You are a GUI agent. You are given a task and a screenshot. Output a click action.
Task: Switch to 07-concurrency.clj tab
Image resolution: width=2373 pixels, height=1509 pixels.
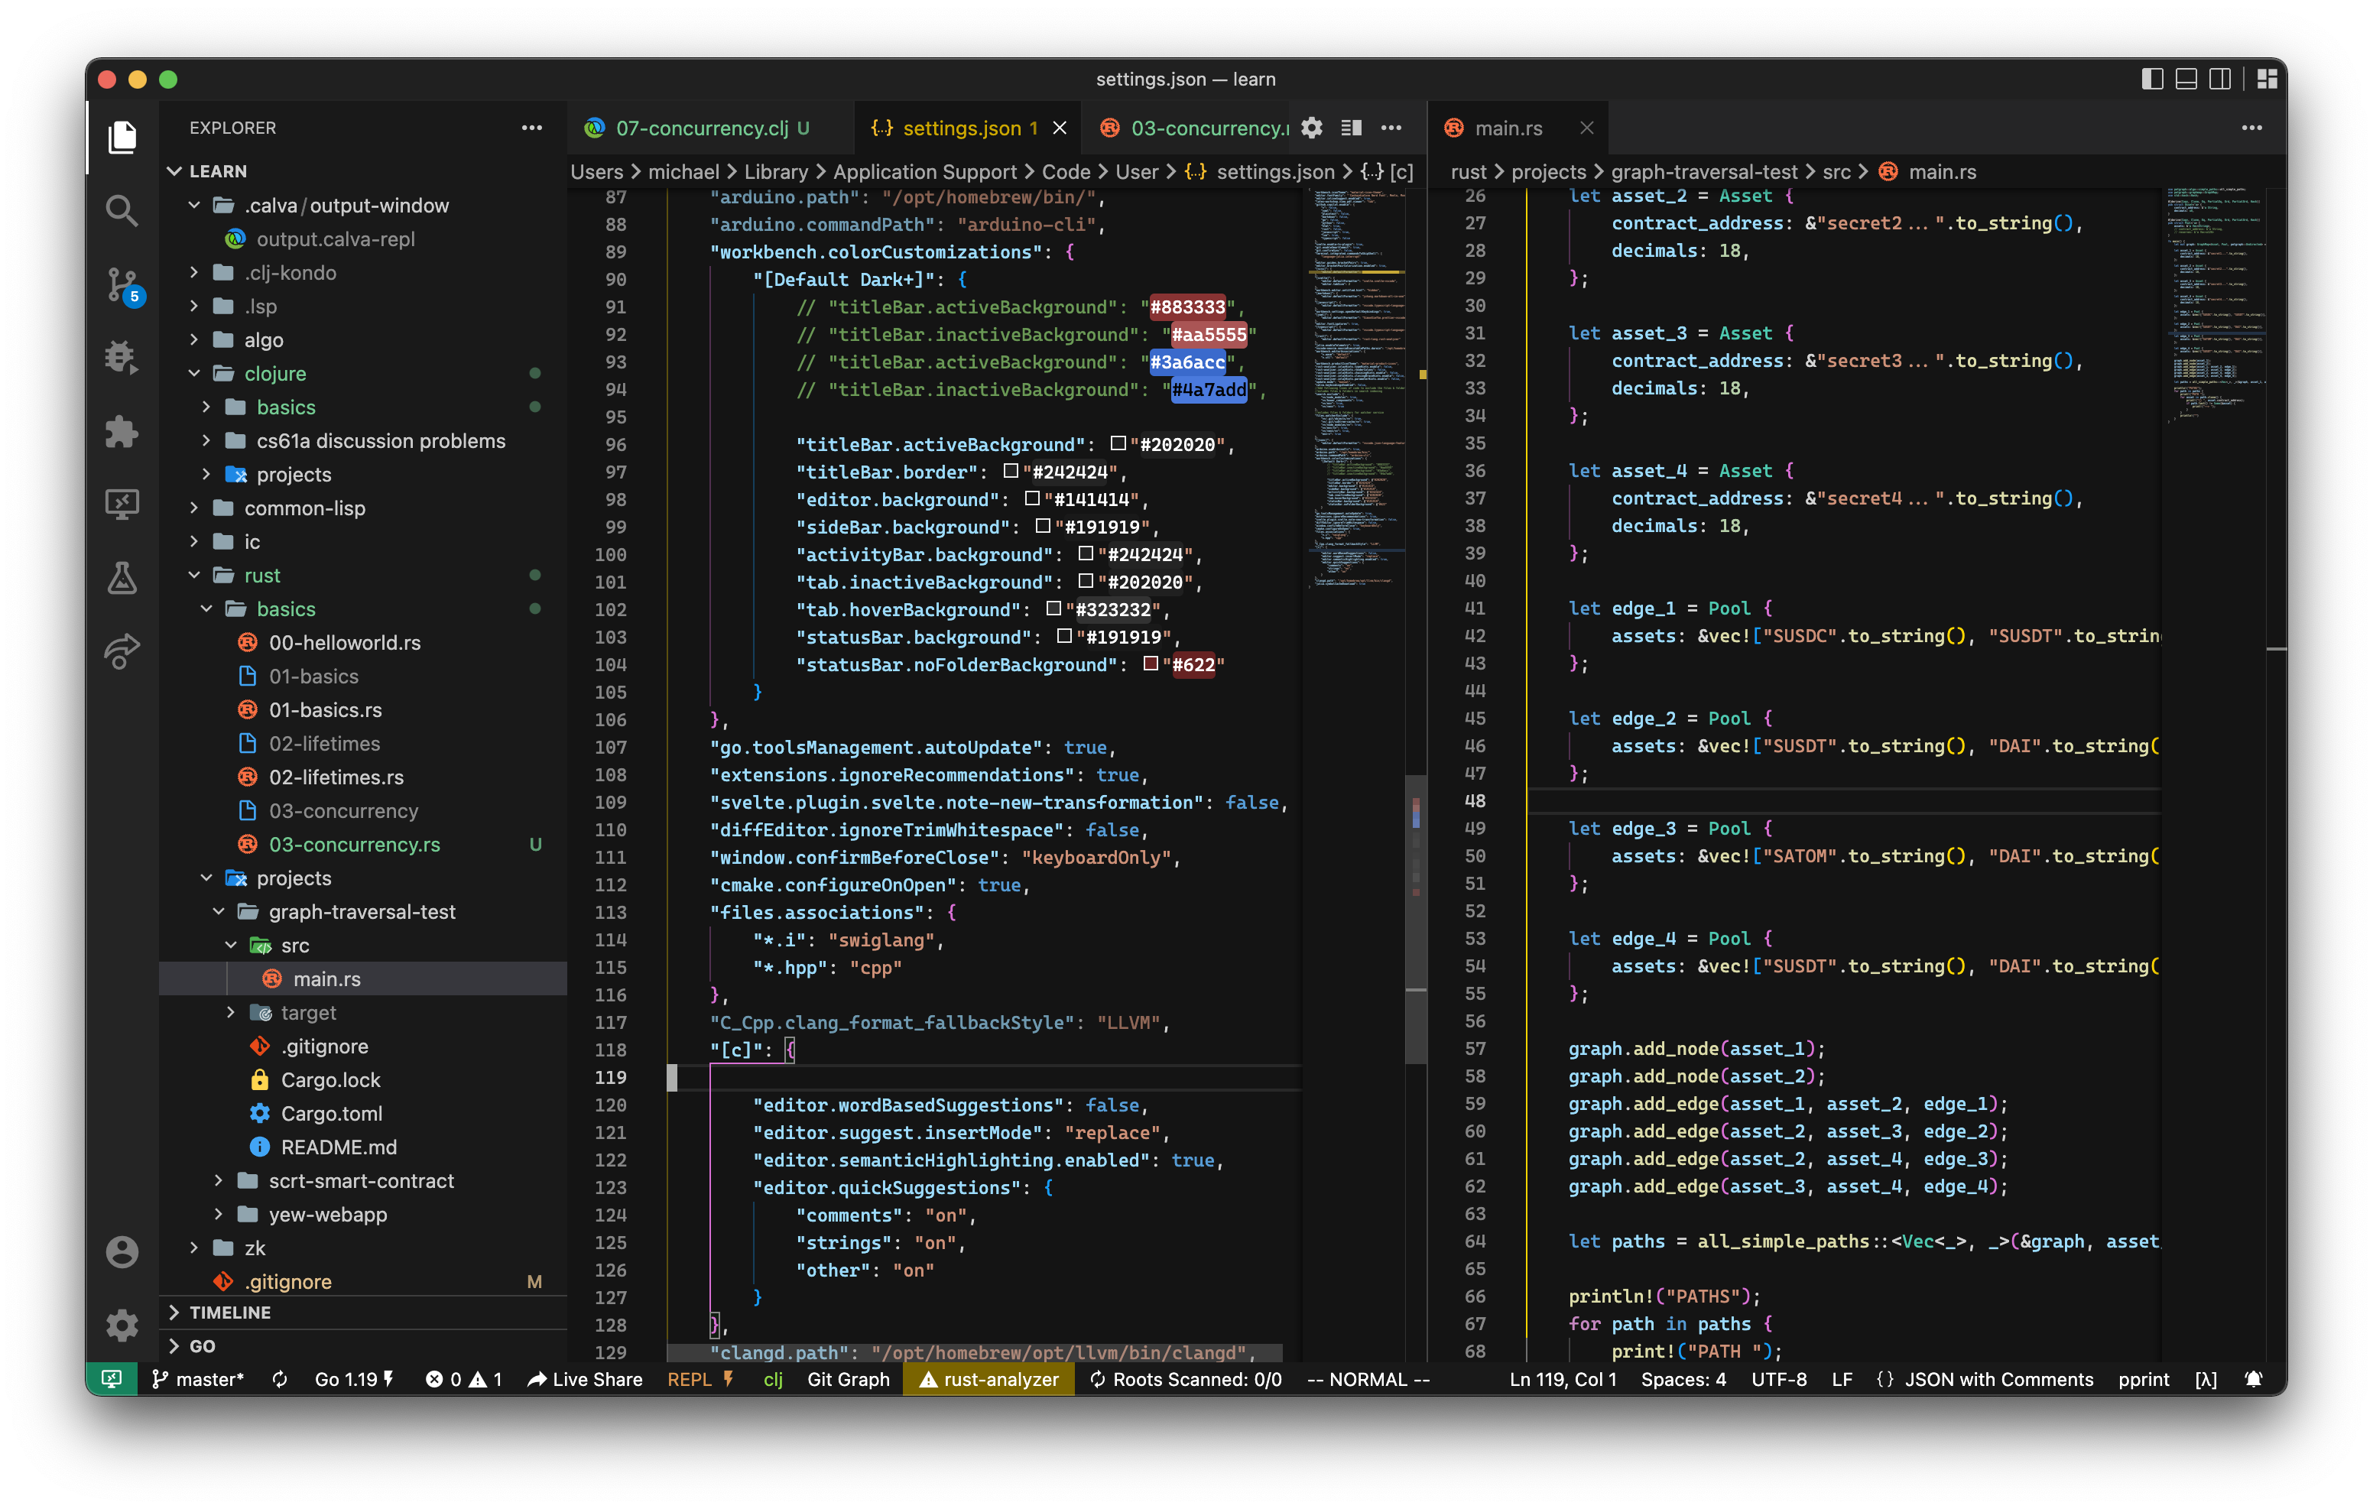(701, 128)
